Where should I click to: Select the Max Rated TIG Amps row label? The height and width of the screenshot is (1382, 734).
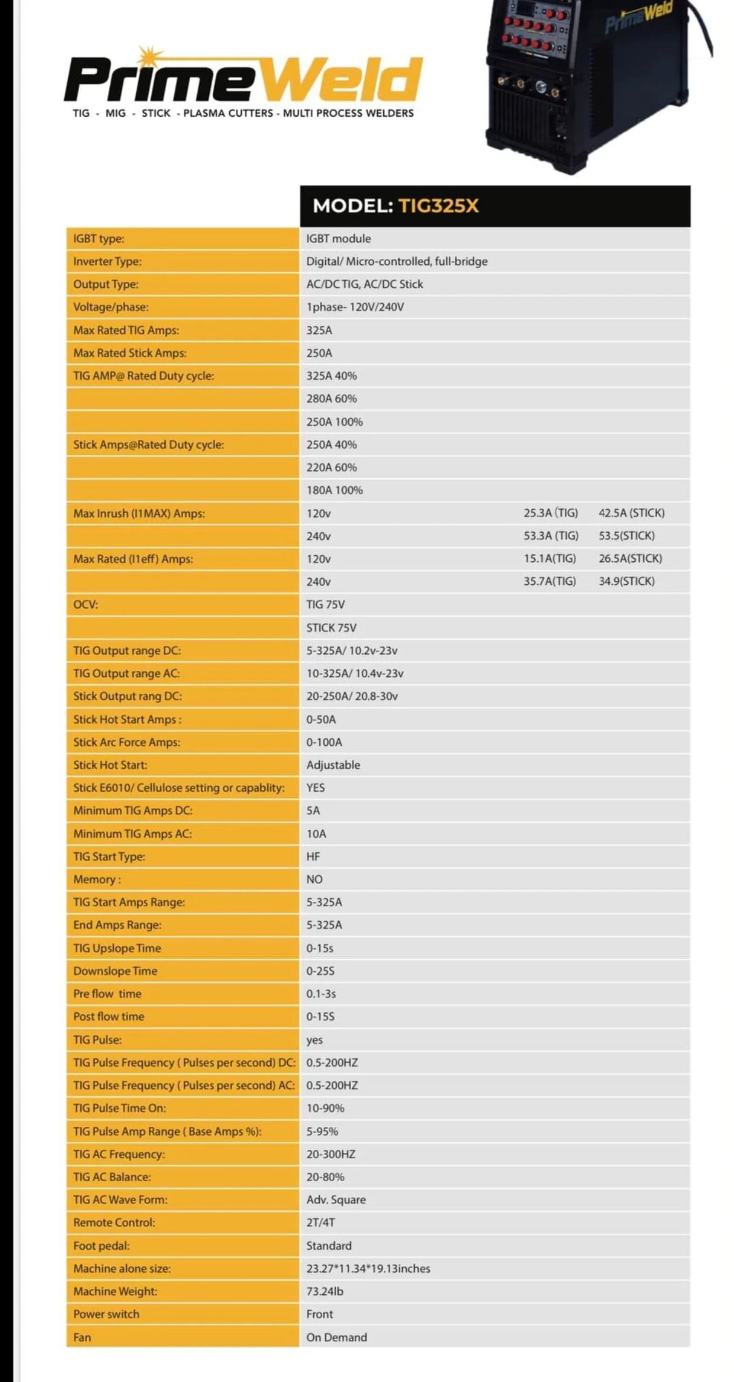126,330
